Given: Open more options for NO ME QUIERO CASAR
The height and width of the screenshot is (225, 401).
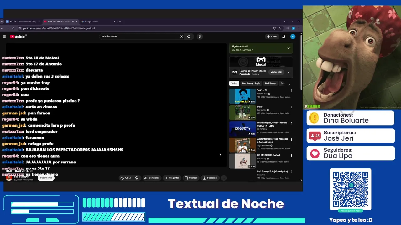Looking at the screenshot, I should coord(291,155).
